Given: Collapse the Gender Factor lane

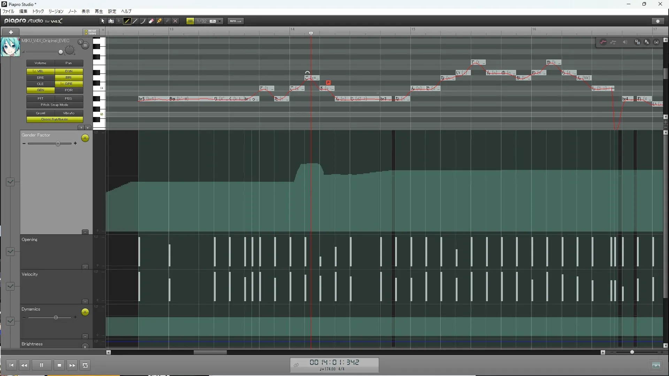Looking at the screenshot, I should click(x=85, y=232).
